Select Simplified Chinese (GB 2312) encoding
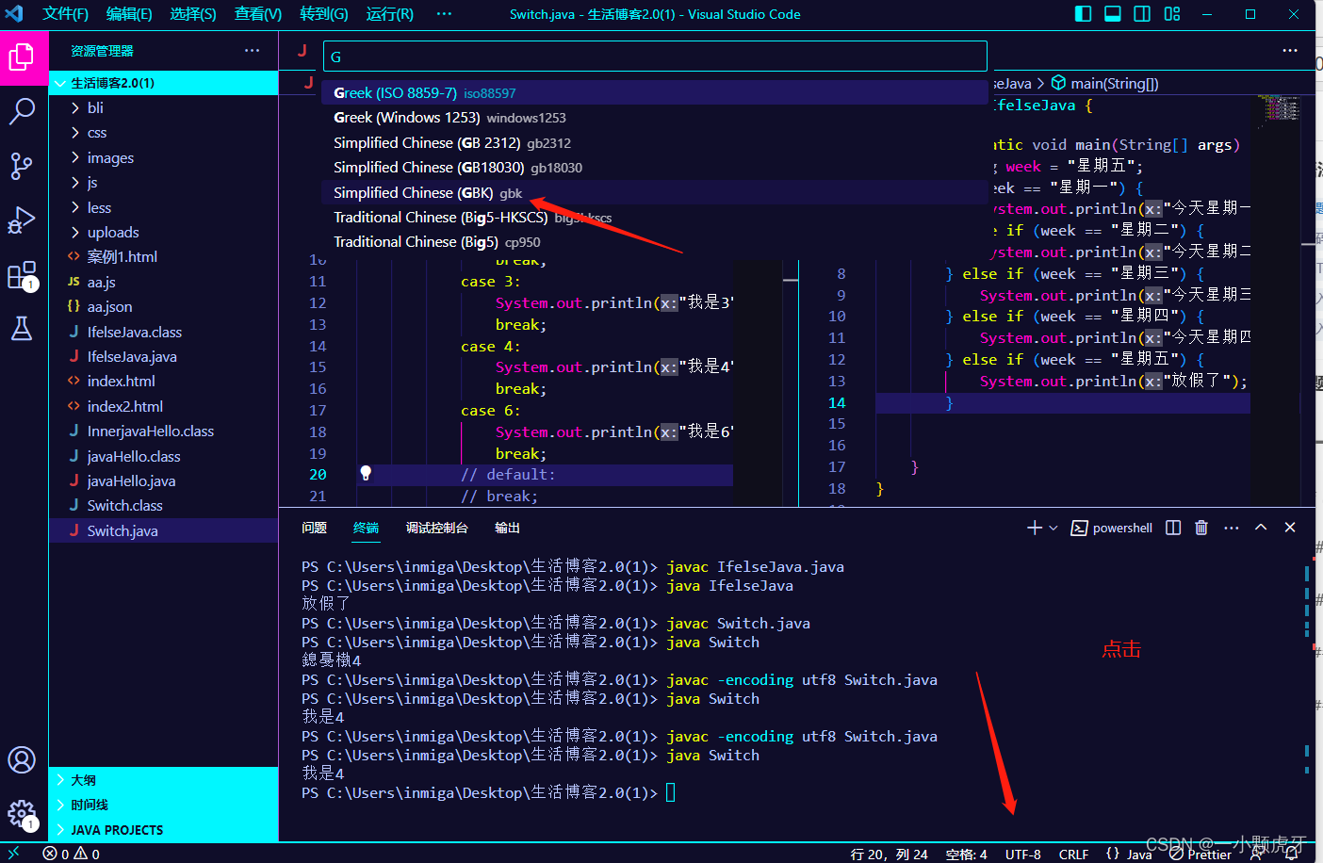This screenshot has width=1323, height=863. tap(655, 142)
